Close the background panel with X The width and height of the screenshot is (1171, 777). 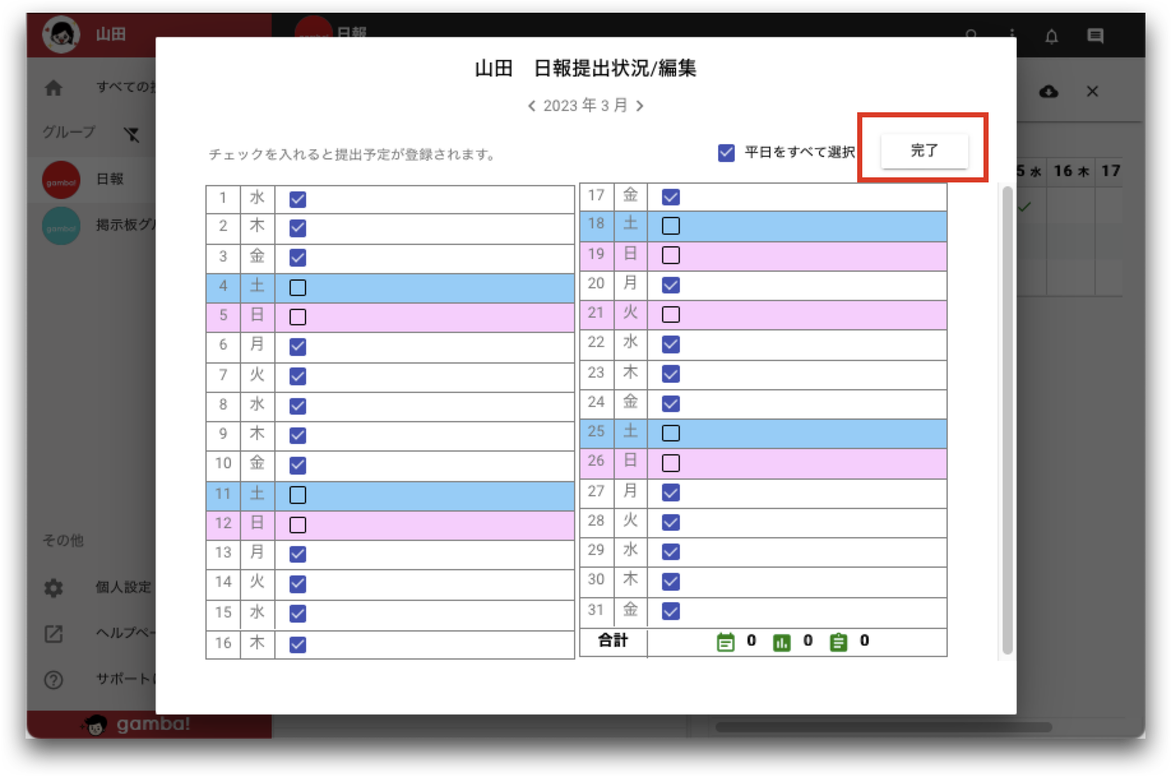tap(1093, 92)
